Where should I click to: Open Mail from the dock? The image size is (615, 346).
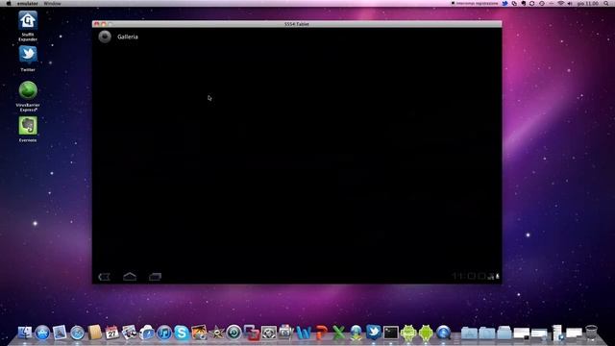click(60, 333)
